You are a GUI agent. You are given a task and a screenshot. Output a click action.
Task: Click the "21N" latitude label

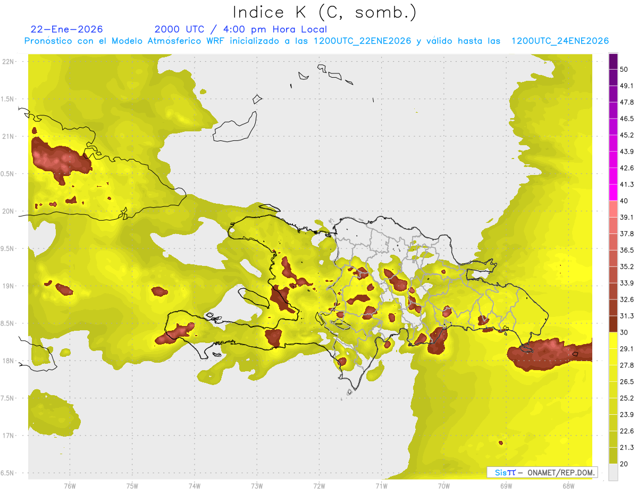(x=7, y=136)
